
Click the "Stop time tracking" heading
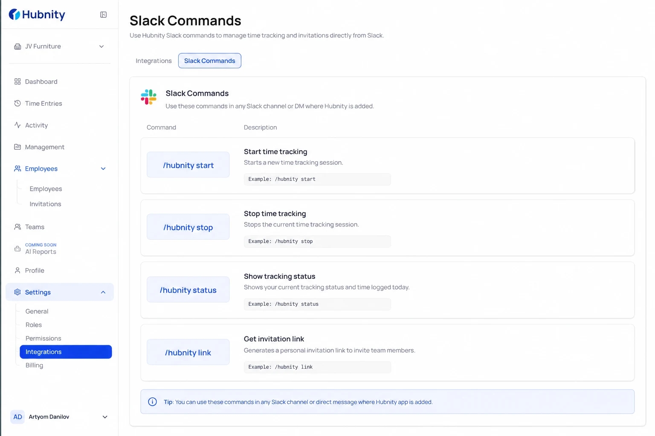tap(275, 214)
